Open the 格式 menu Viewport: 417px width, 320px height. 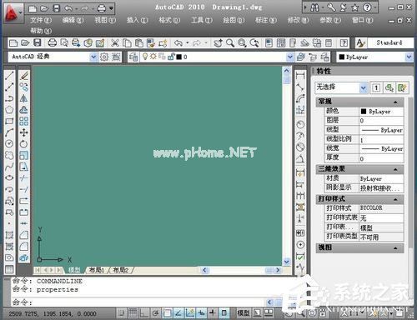pyautogui.click(x=169, y=20)
